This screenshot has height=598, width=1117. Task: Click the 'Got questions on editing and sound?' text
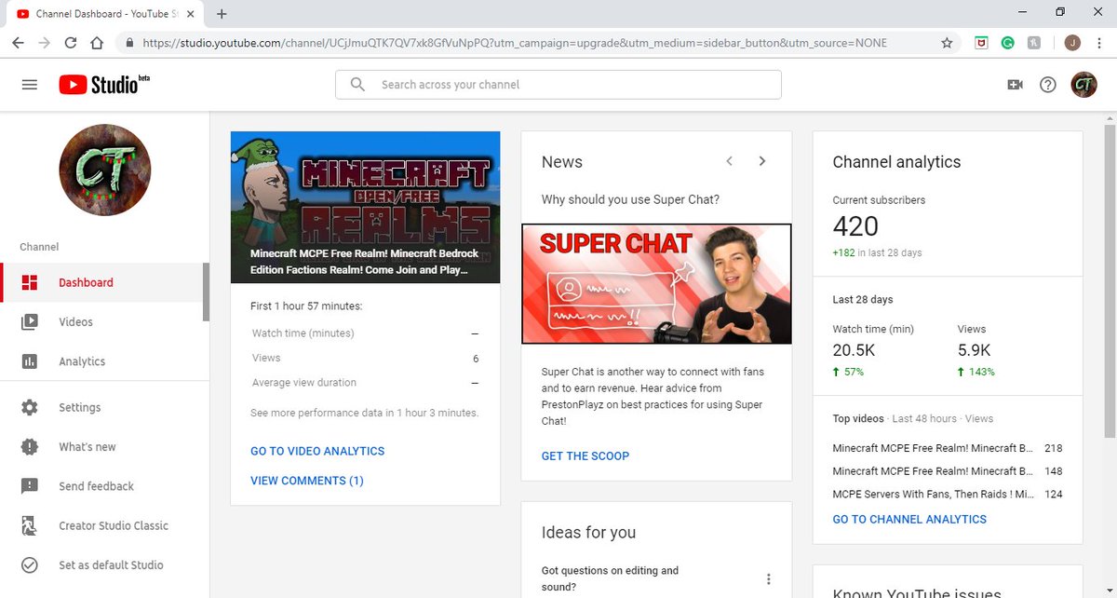point(610,578)
